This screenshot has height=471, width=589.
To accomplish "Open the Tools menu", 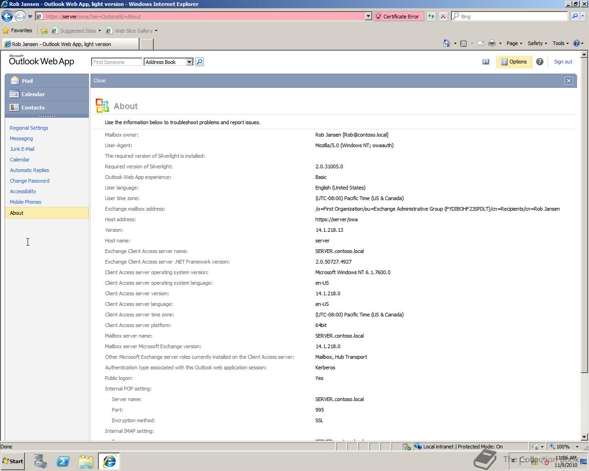I will 560,43.
